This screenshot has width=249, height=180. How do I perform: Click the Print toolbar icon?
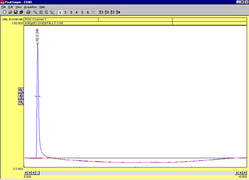[x=28, y=12]
